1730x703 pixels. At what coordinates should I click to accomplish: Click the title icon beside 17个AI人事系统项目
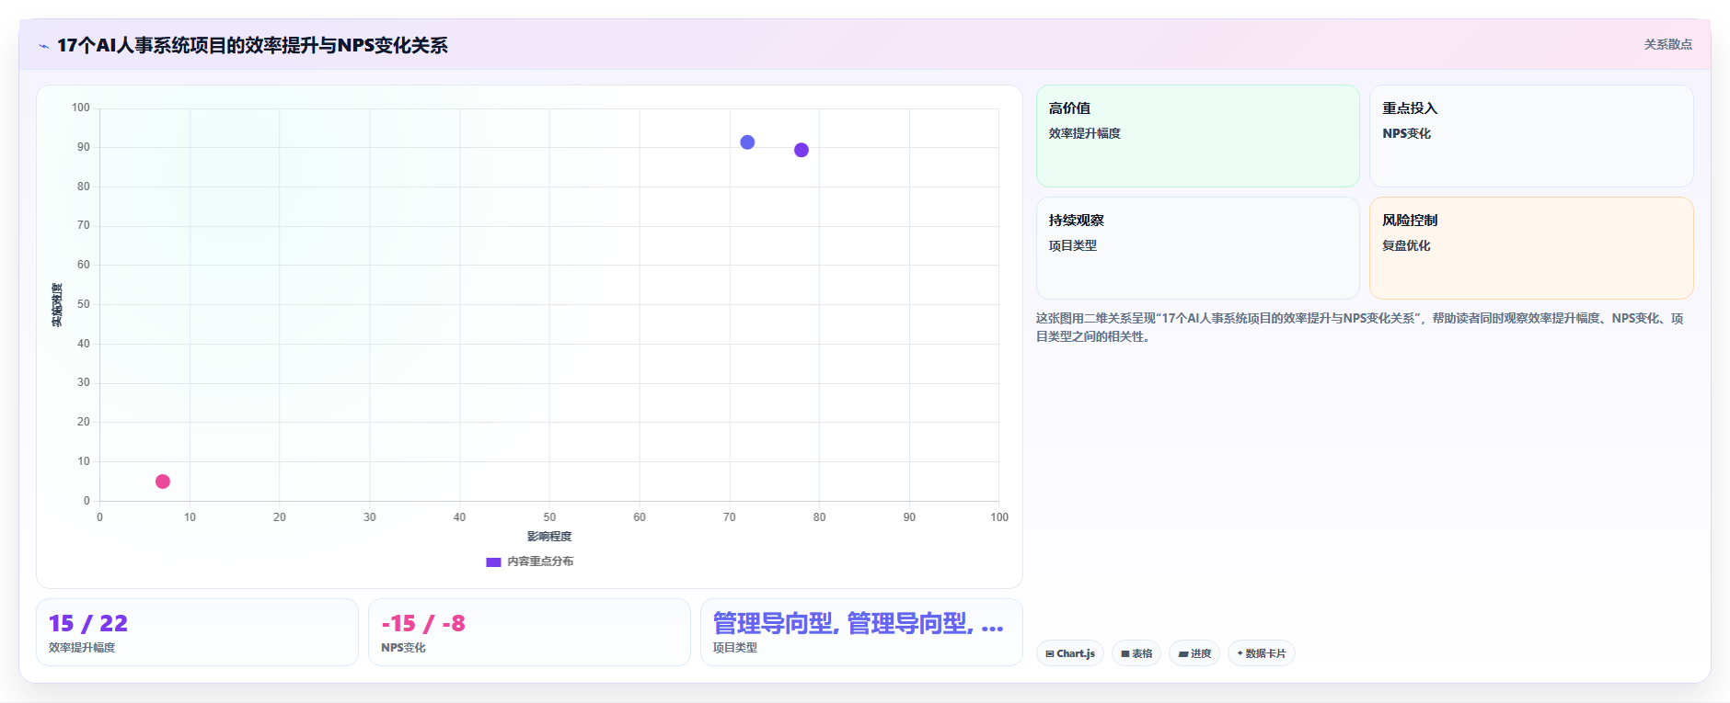(x=43, y=46)
